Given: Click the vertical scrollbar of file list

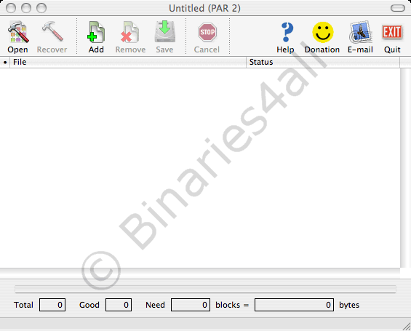Looking at the screenshot, I should [405, 168].
